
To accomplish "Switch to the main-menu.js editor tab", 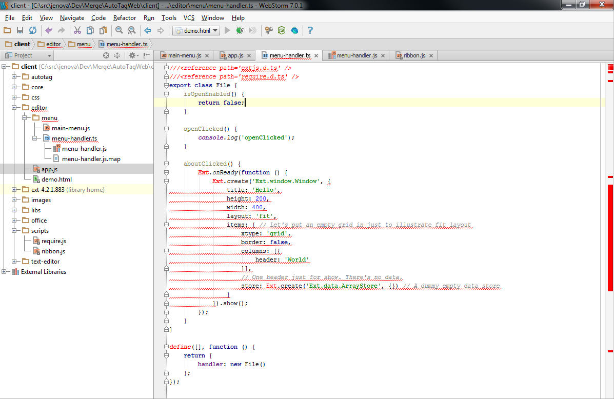I will (185, 55).
